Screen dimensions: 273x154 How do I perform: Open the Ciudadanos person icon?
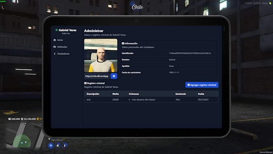pyautogui.click(x=55, y=53)
